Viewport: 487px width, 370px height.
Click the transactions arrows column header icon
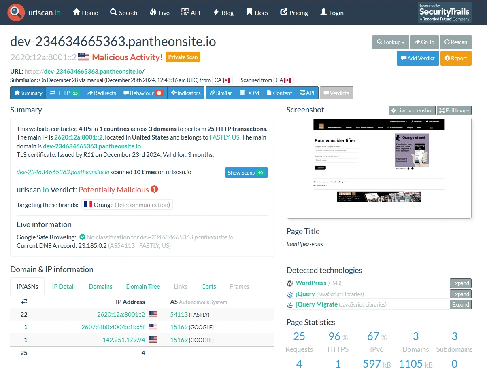pos(24,302)
